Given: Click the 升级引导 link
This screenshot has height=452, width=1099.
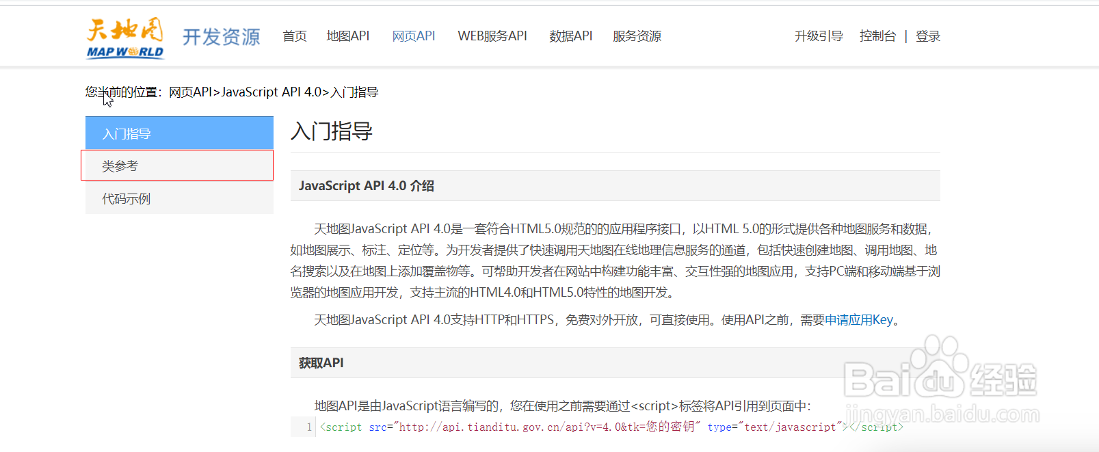Looking at the screenshot, I should pyautogui.click(x=819, y=36).
